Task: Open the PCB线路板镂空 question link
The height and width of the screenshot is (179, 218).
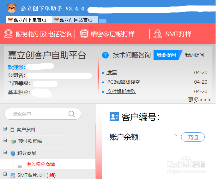Action: tap(123, 82)
